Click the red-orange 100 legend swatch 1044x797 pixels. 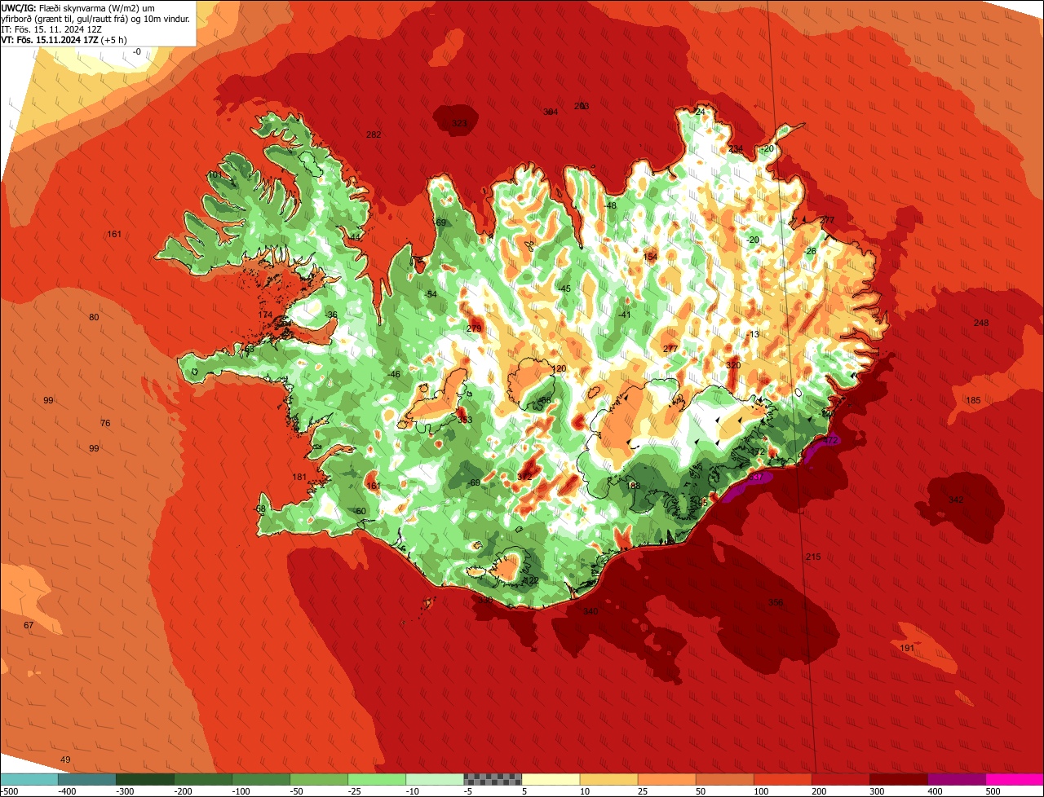(781, 778)
